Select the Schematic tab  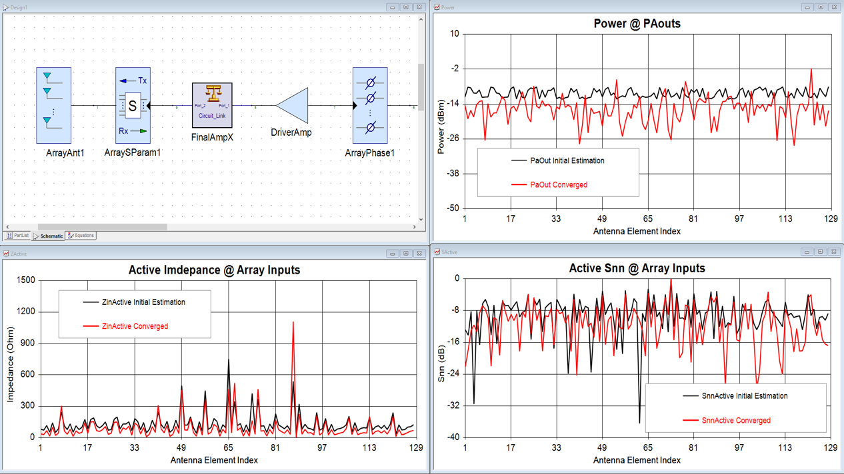point(48,236)
